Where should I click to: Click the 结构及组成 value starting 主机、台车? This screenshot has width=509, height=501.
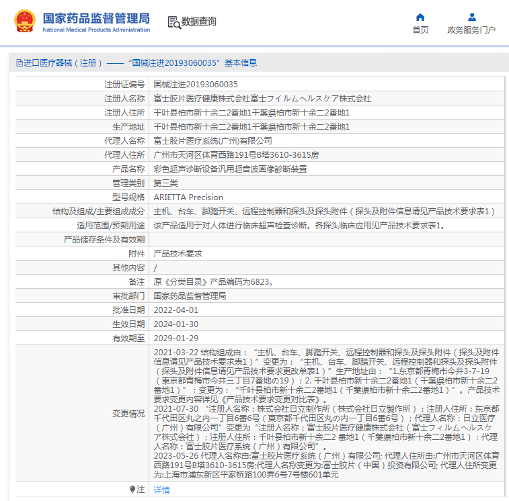point(324,212)
